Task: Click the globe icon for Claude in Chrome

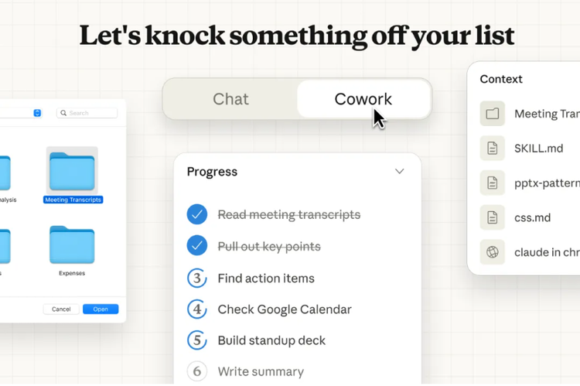Action: tap(493, 252)
